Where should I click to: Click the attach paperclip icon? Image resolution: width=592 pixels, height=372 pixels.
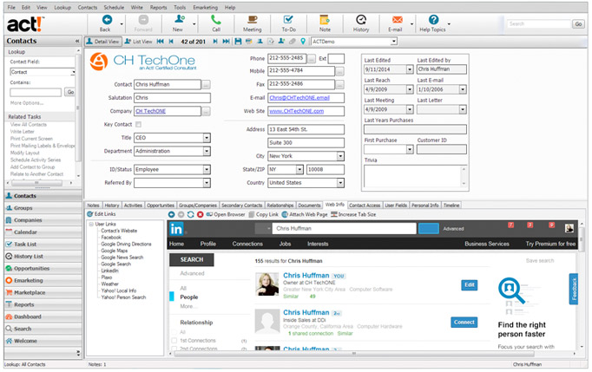pyautogui.click(x=293, y=42)
